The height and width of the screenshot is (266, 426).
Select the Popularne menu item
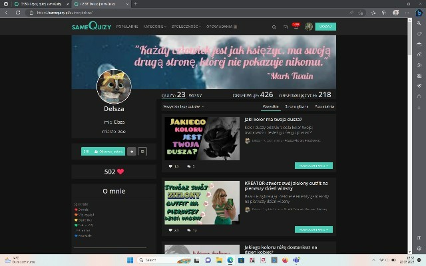pos(127,27)
